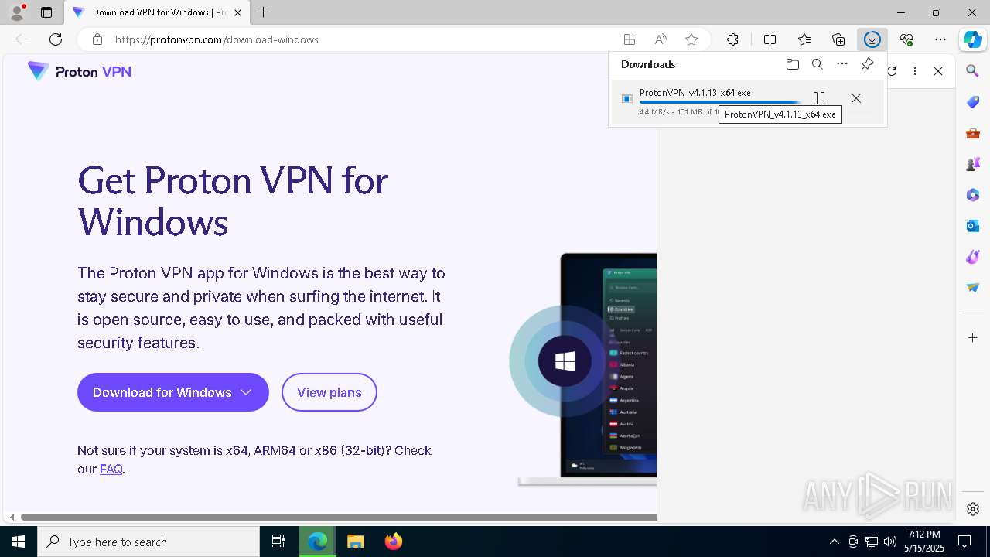Click the Edge profile avatar icon
Viewport: 990px width, 557px height.
tap(17, 12)
